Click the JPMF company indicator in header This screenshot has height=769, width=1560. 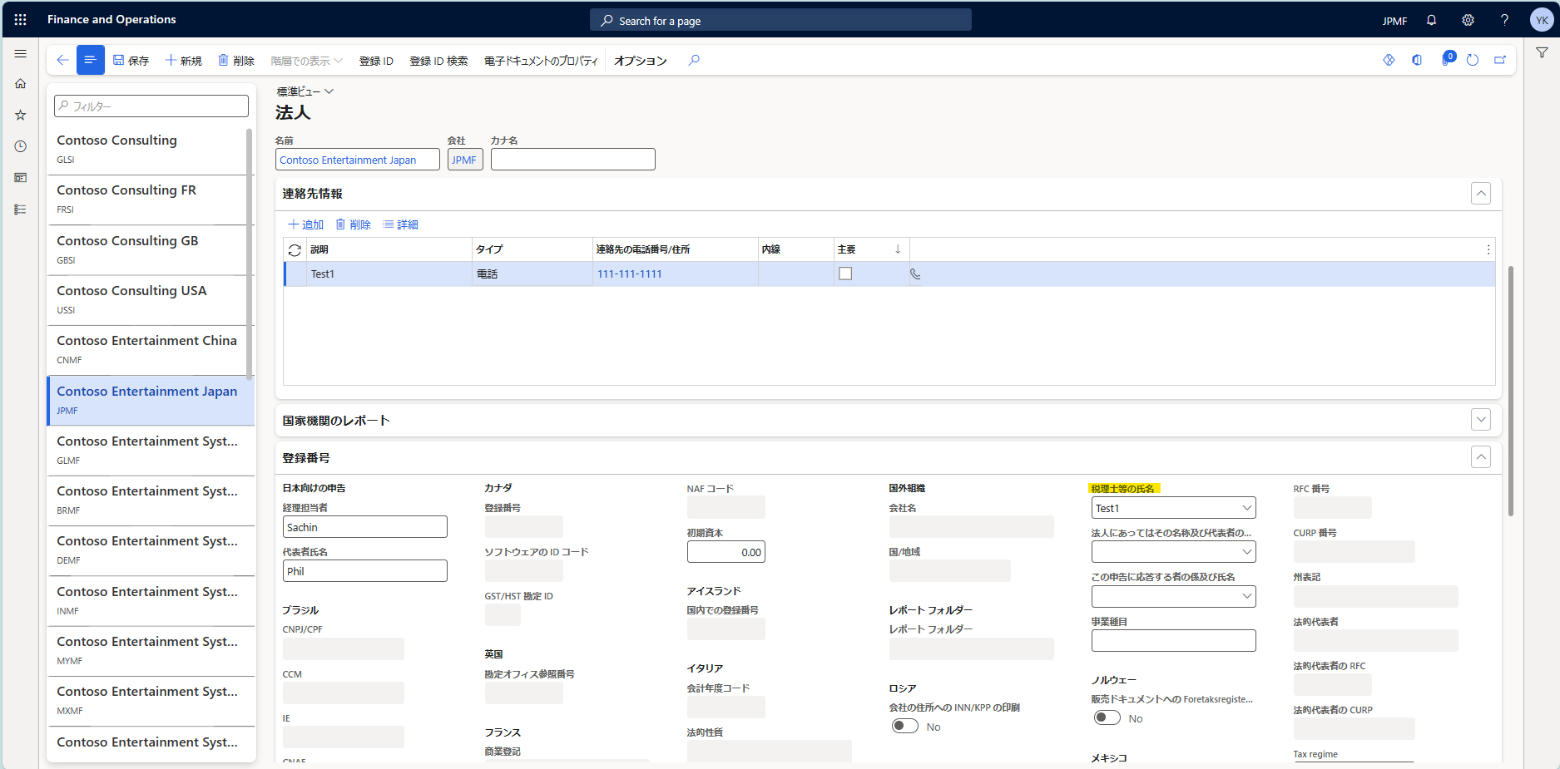[1394, 21]
